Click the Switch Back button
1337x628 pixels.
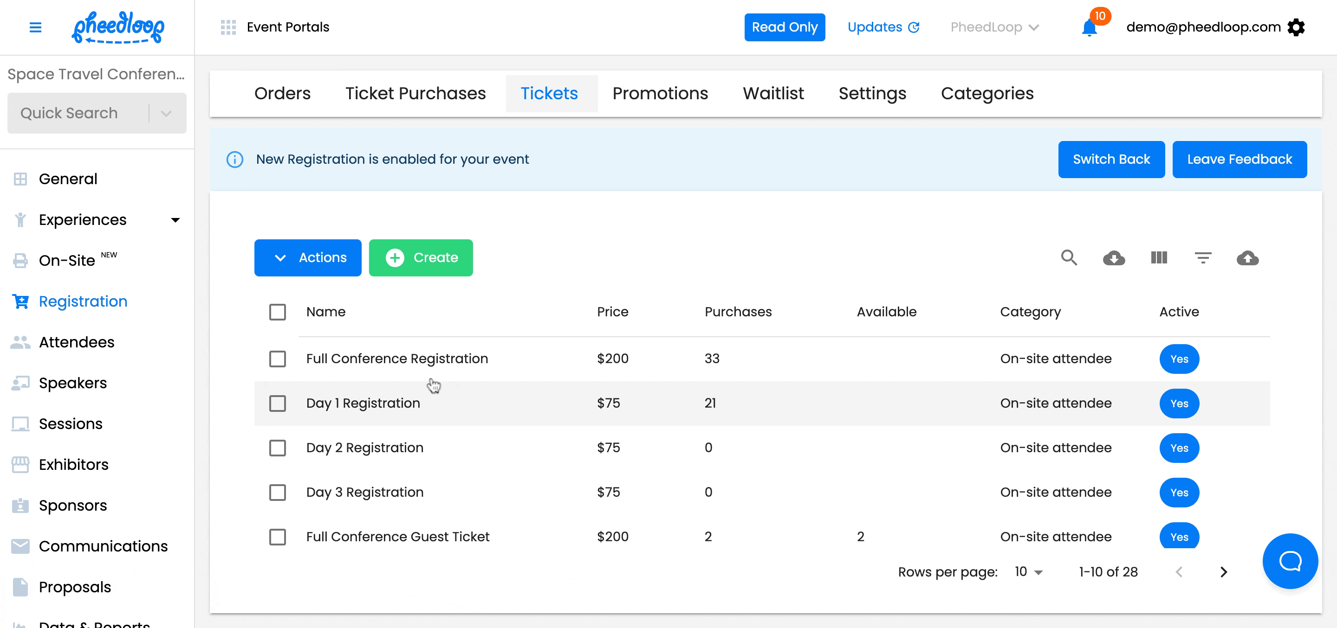click(1111, 160)
